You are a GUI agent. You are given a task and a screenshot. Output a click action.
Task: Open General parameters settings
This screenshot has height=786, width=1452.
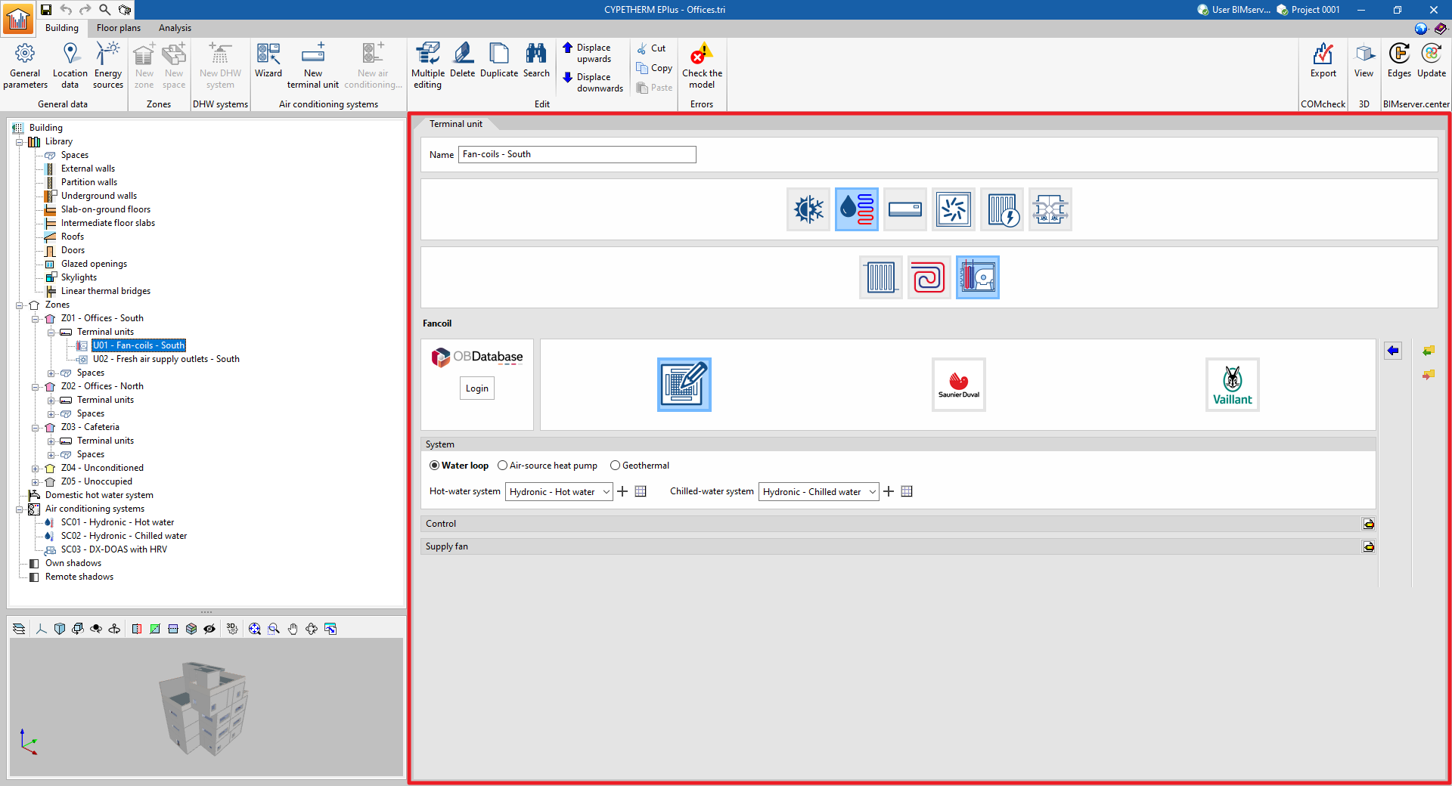pos(25,65)
